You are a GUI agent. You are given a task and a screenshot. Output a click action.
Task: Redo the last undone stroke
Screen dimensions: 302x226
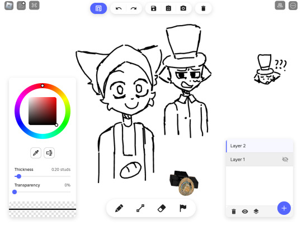[x=134, y=8]
